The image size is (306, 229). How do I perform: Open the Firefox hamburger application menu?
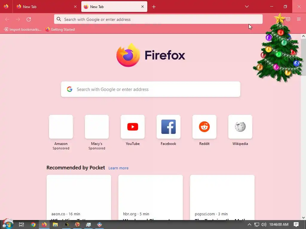pyautogui.click(x=299, y=19)
